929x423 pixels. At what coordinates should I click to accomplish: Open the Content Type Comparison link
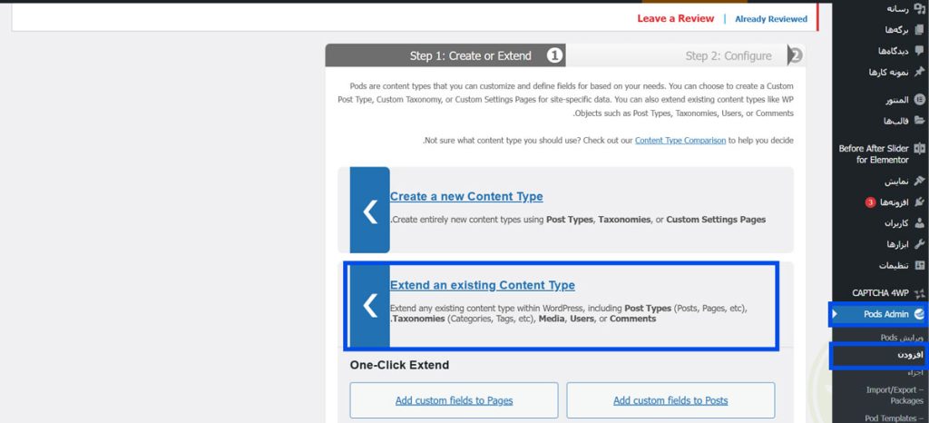[680, 141]
